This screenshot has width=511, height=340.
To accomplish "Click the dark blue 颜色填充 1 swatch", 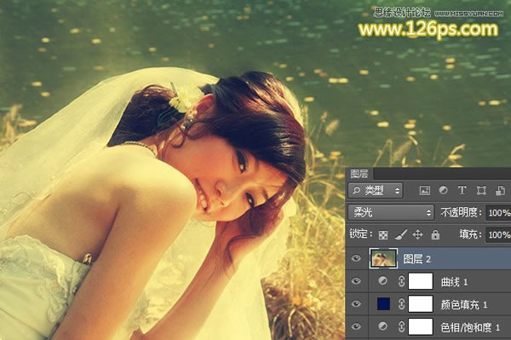I will tap(383, 304).
